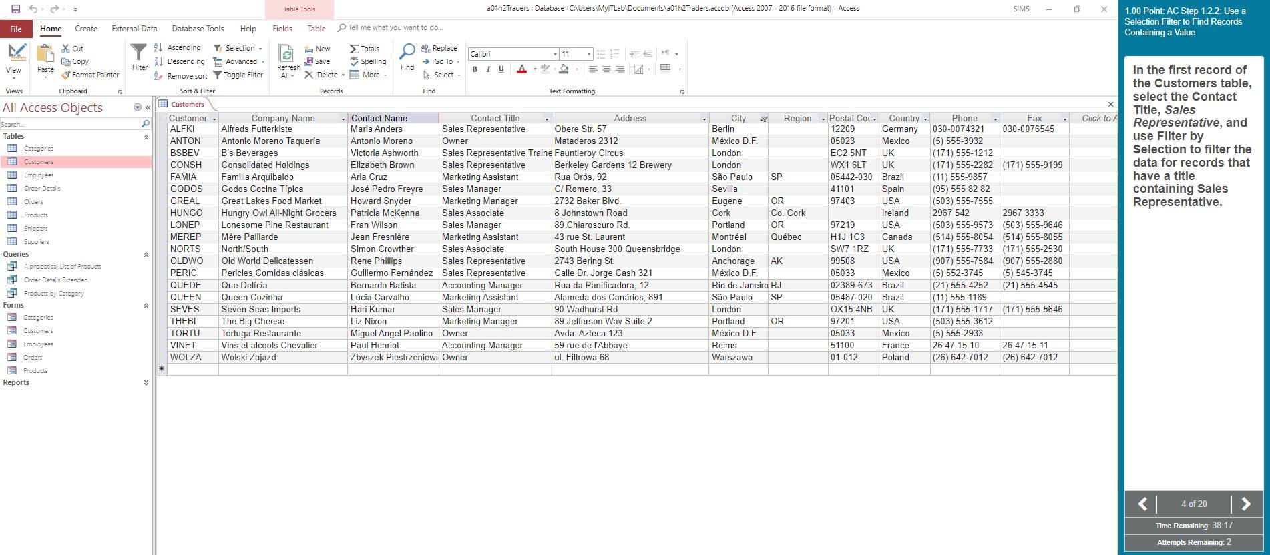Select Sales Representative in the ALFKI row

click(483, 129)
